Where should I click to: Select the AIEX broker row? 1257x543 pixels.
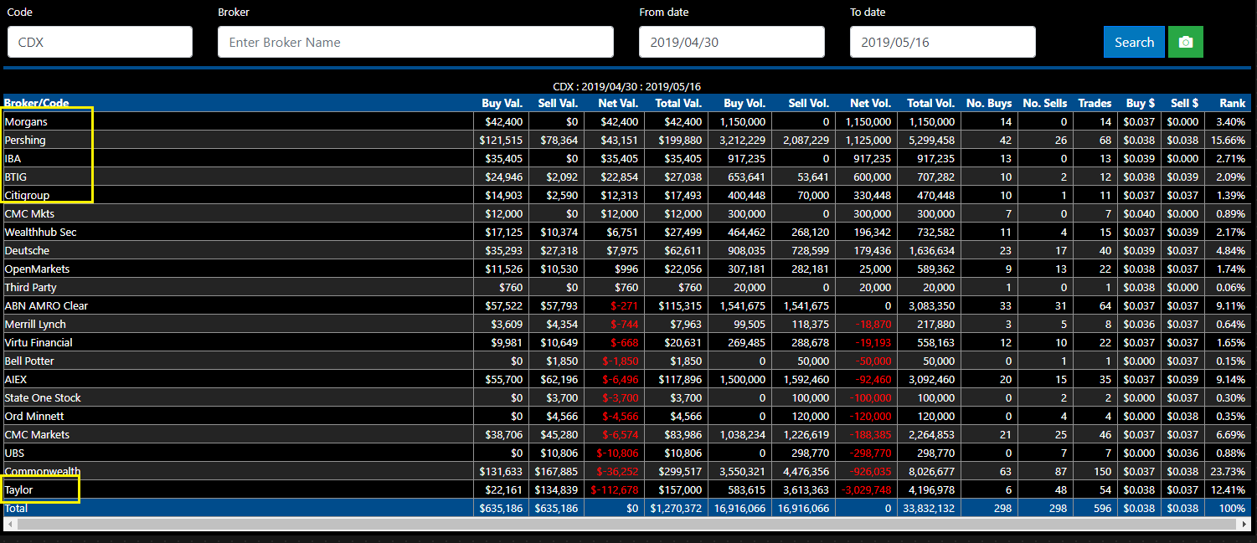click(626, 379)
